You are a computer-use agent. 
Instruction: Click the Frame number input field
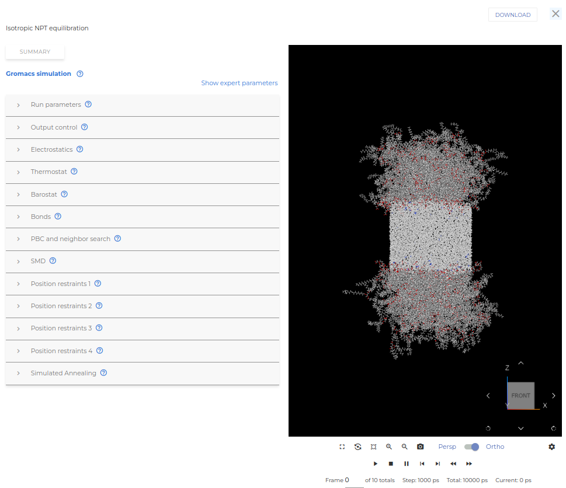(353, 480)
